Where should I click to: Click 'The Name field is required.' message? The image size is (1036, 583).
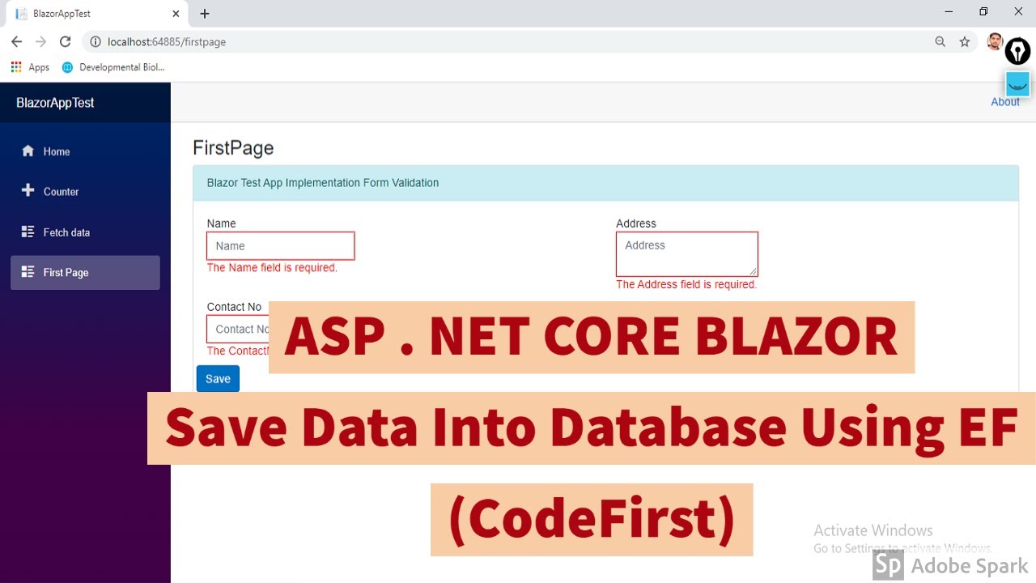click(x=272, y=267)
